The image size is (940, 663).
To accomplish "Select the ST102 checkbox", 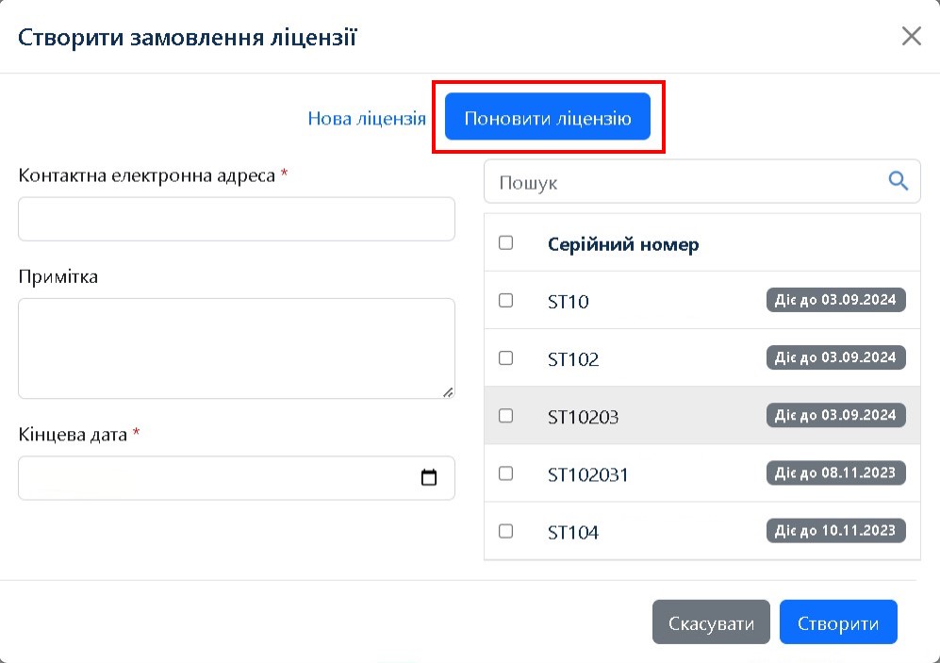I will [x=505, y=358].
